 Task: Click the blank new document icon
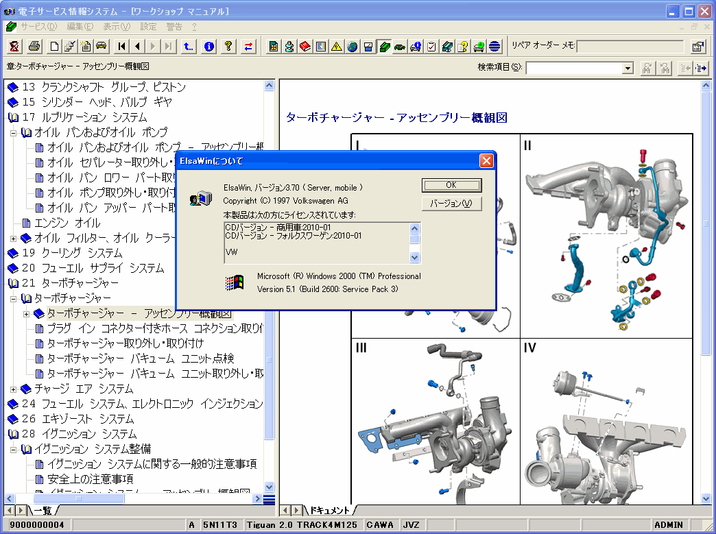pos(54,46)
